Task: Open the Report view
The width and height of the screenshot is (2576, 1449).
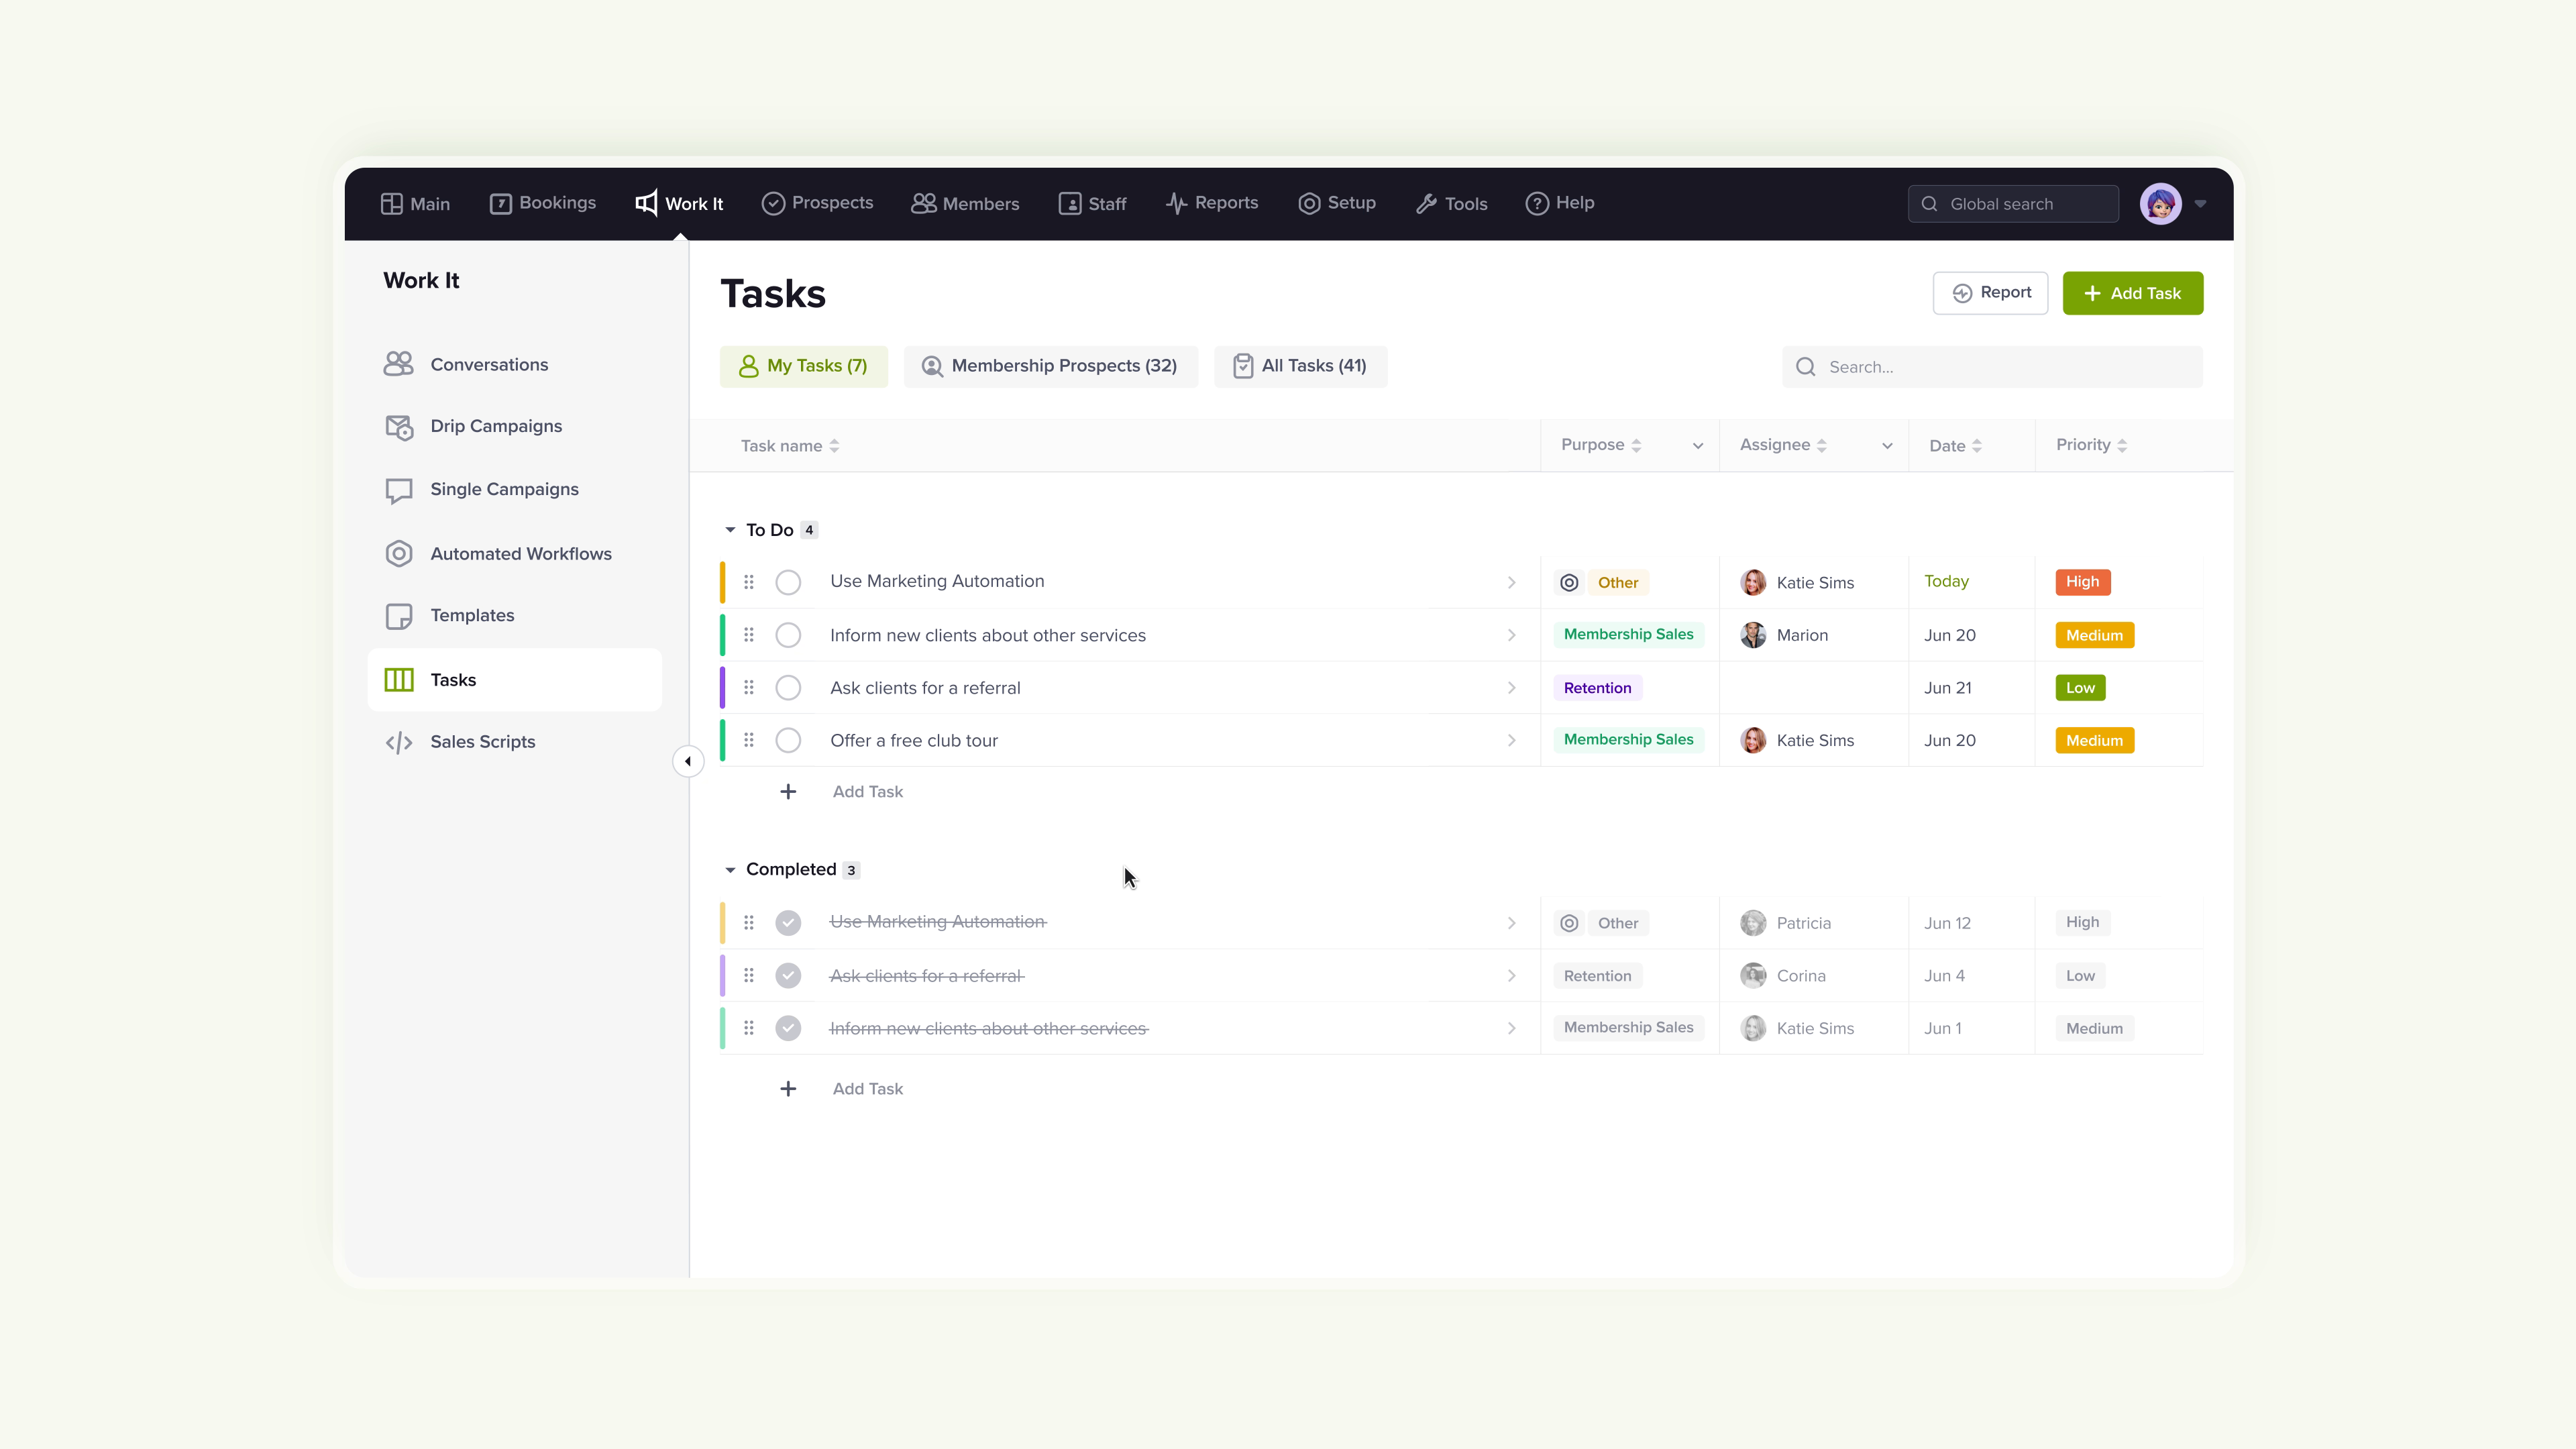Action: 1990,293
